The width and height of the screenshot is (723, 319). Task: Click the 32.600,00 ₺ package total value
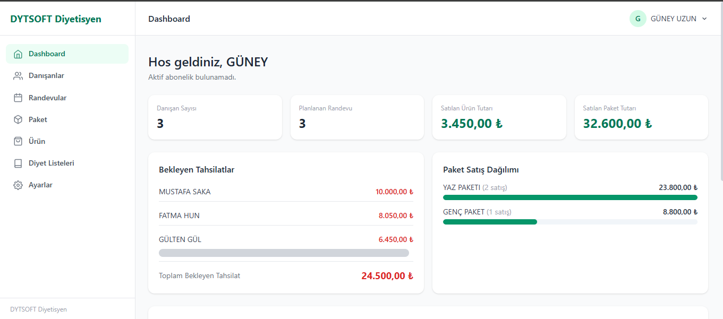point(617,124)
